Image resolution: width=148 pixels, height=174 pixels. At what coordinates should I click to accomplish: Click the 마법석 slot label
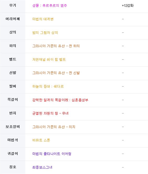coord(13,140)
